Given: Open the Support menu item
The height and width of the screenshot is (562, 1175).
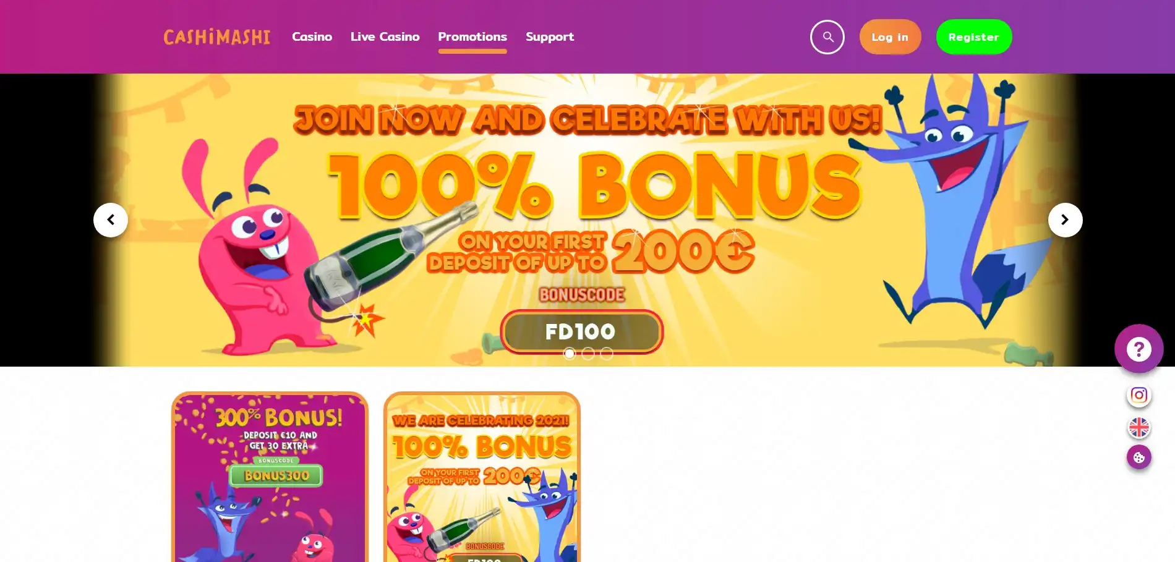Looking at the screenshot, I should coord(550,36).
